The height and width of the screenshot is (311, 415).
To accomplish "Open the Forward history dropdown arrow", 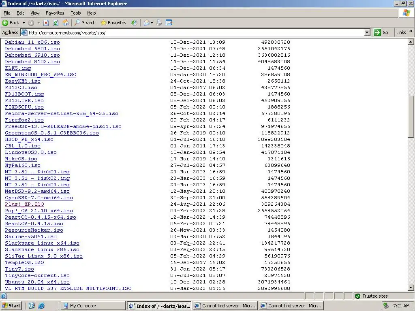I will 39,23.
